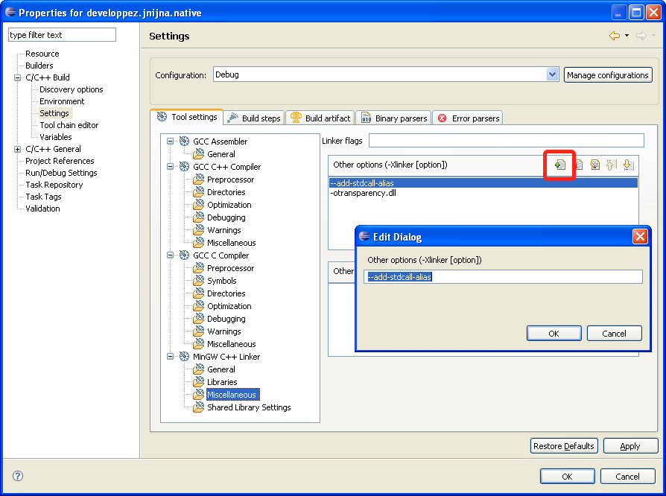Image resolution: width=666 pixels, height=496 pixels.
Task: Click the GCC C Compiler tool icon
Action: tap(184, 255)
